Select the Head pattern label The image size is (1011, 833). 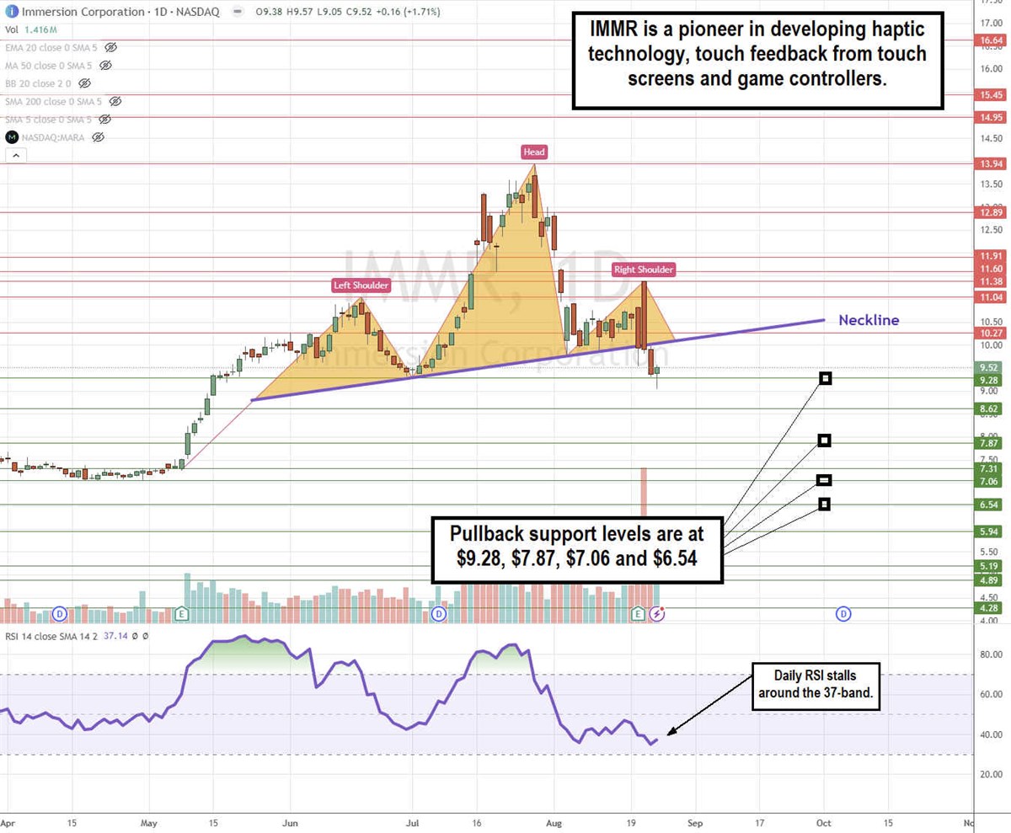(534, 152)
